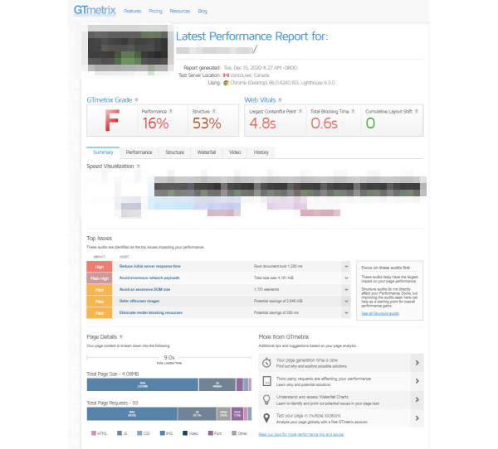Click the map pin multiple locations icon
498x449 pixels.
[266, 418]
